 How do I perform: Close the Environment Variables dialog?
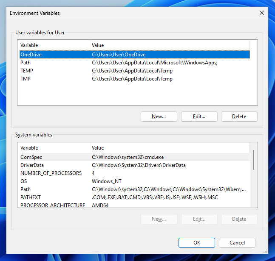tap(262, 13)
